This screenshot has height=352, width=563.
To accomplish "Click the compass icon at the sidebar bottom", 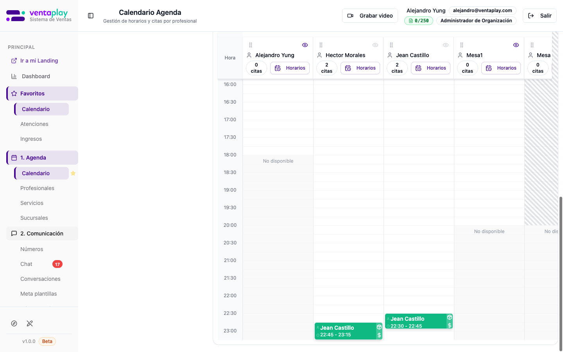I will (x=14, y=323).
